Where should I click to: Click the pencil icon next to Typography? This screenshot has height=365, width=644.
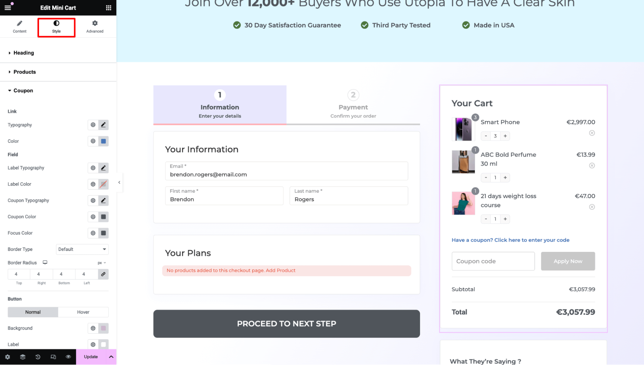pyautogui.click(x=103, y=125)
